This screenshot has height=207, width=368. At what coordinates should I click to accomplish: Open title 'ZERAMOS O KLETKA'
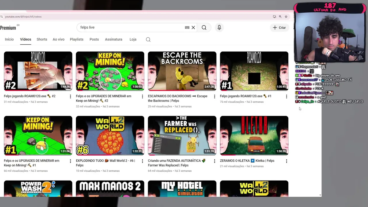click(x=247, y=161)
